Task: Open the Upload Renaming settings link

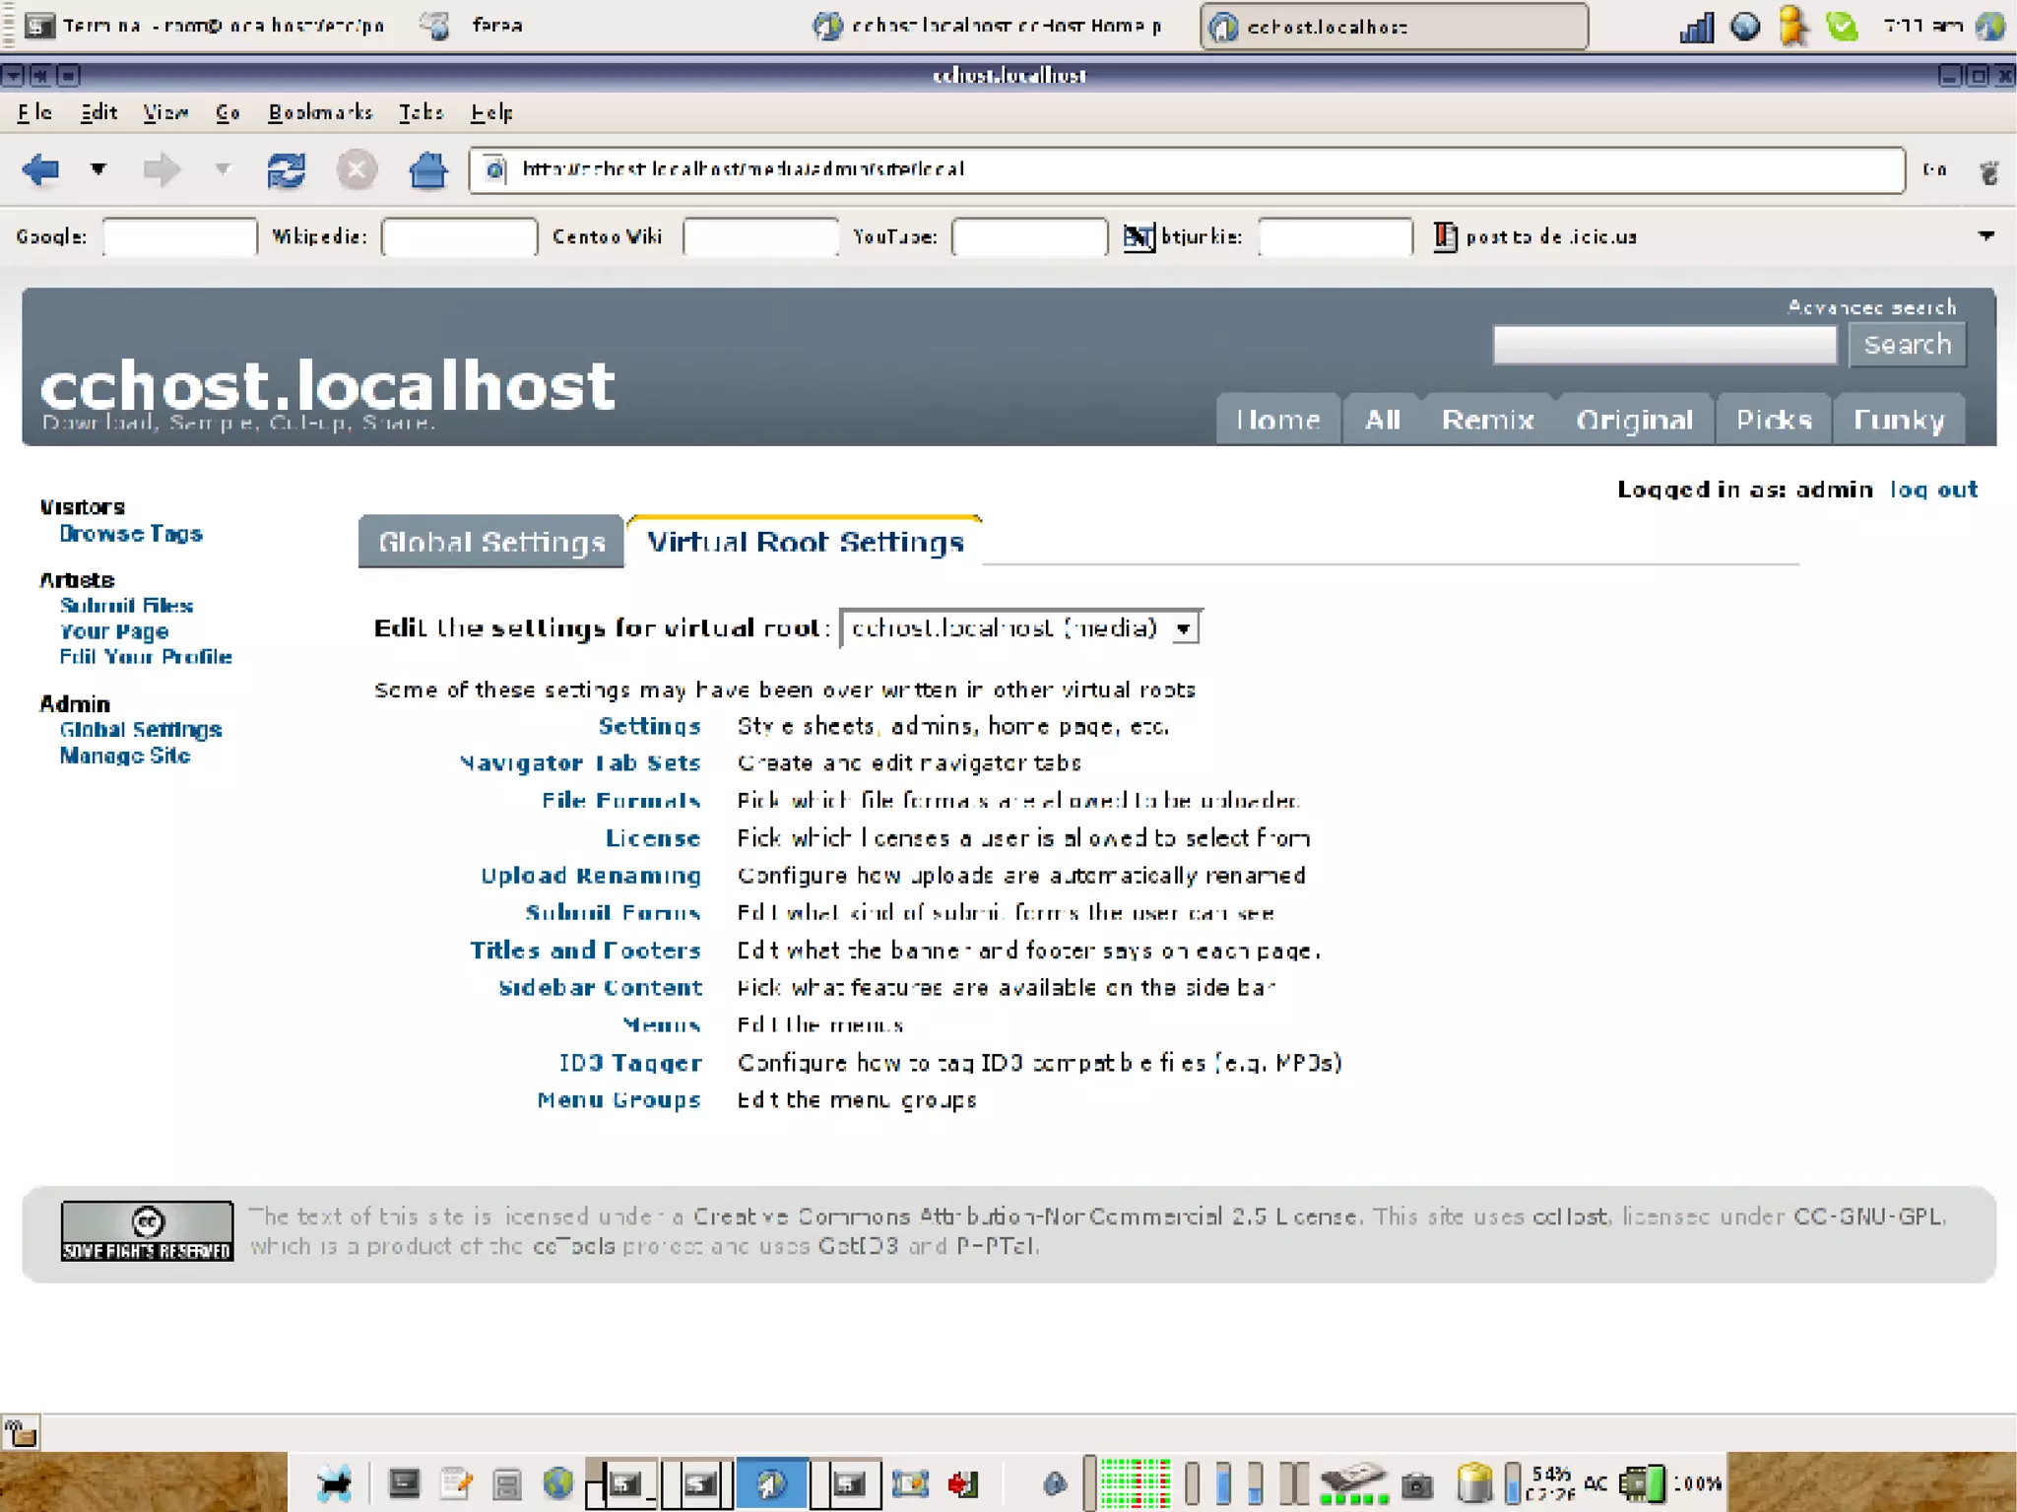Action: coord(590,876)
